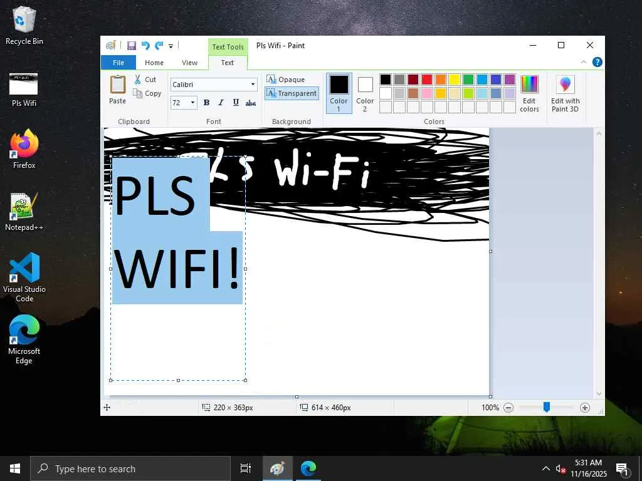642x481 pixels.
Task: Cut the selected text
Action: [145, 80]
